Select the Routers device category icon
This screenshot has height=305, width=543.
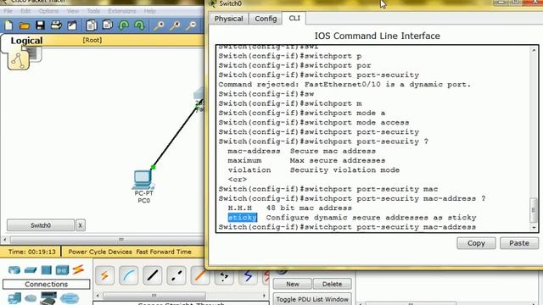14,270
